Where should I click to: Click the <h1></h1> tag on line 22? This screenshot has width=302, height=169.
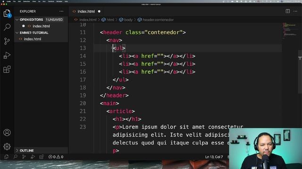(x=127, y=119)
